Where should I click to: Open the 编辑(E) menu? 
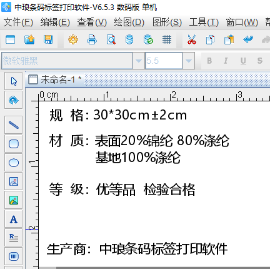[55, 22]
